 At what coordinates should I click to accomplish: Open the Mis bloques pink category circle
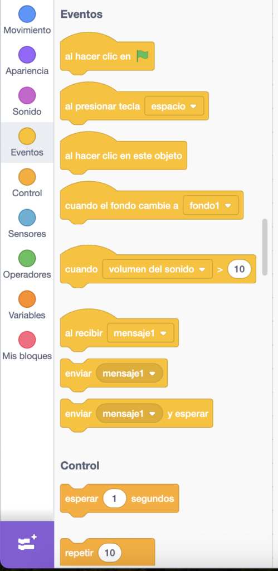coord(27,340)
